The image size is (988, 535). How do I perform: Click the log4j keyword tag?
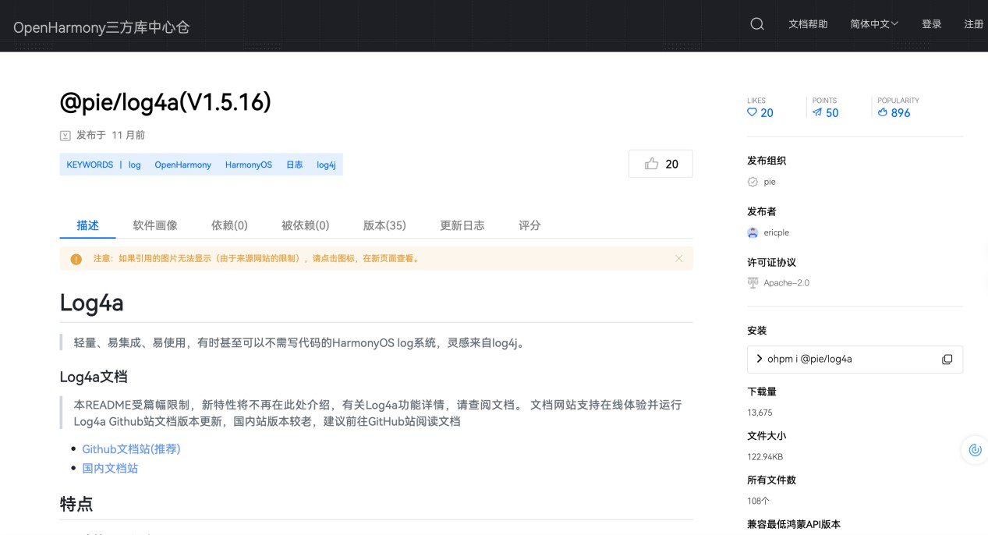[326, 165]
